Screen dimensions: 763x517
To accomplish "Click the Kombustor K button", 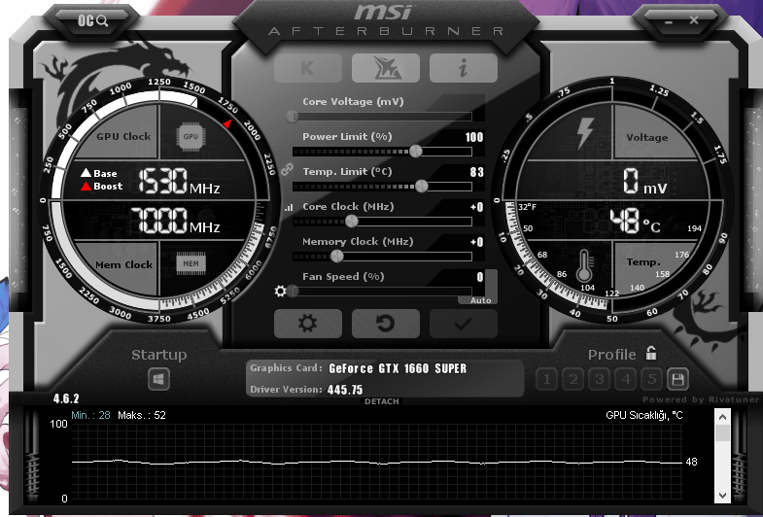I will (307, 68).
